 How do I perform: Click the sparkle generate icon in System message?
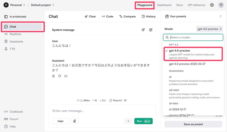coord(143,30)
